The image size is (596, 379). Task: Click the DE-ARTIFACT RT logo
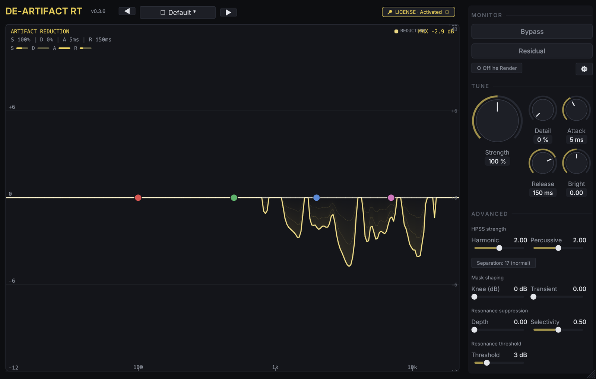pos(44,11)
